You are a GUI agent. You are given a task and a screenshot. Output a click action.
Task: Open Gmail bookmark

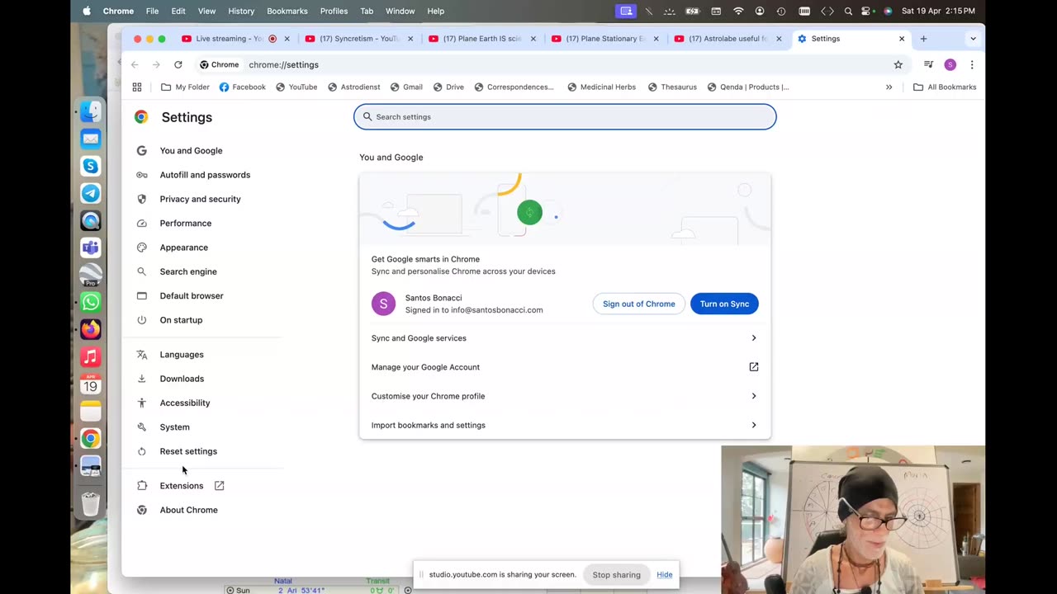coord(406,87)
